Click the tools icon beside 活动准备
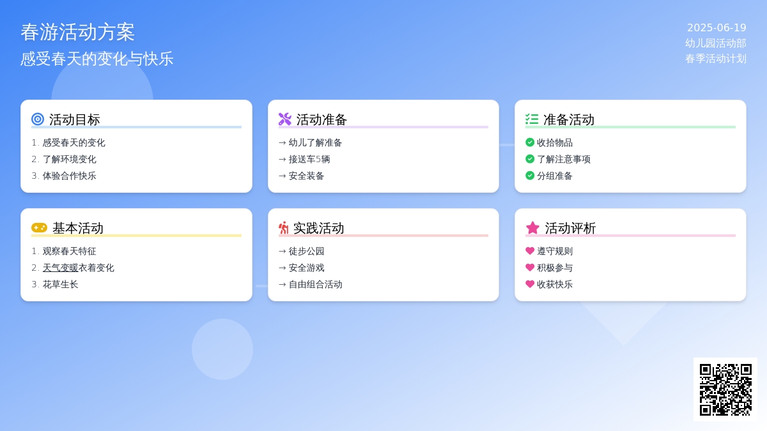The height and width of the screenshot is (431, 767). click(285, 119)
